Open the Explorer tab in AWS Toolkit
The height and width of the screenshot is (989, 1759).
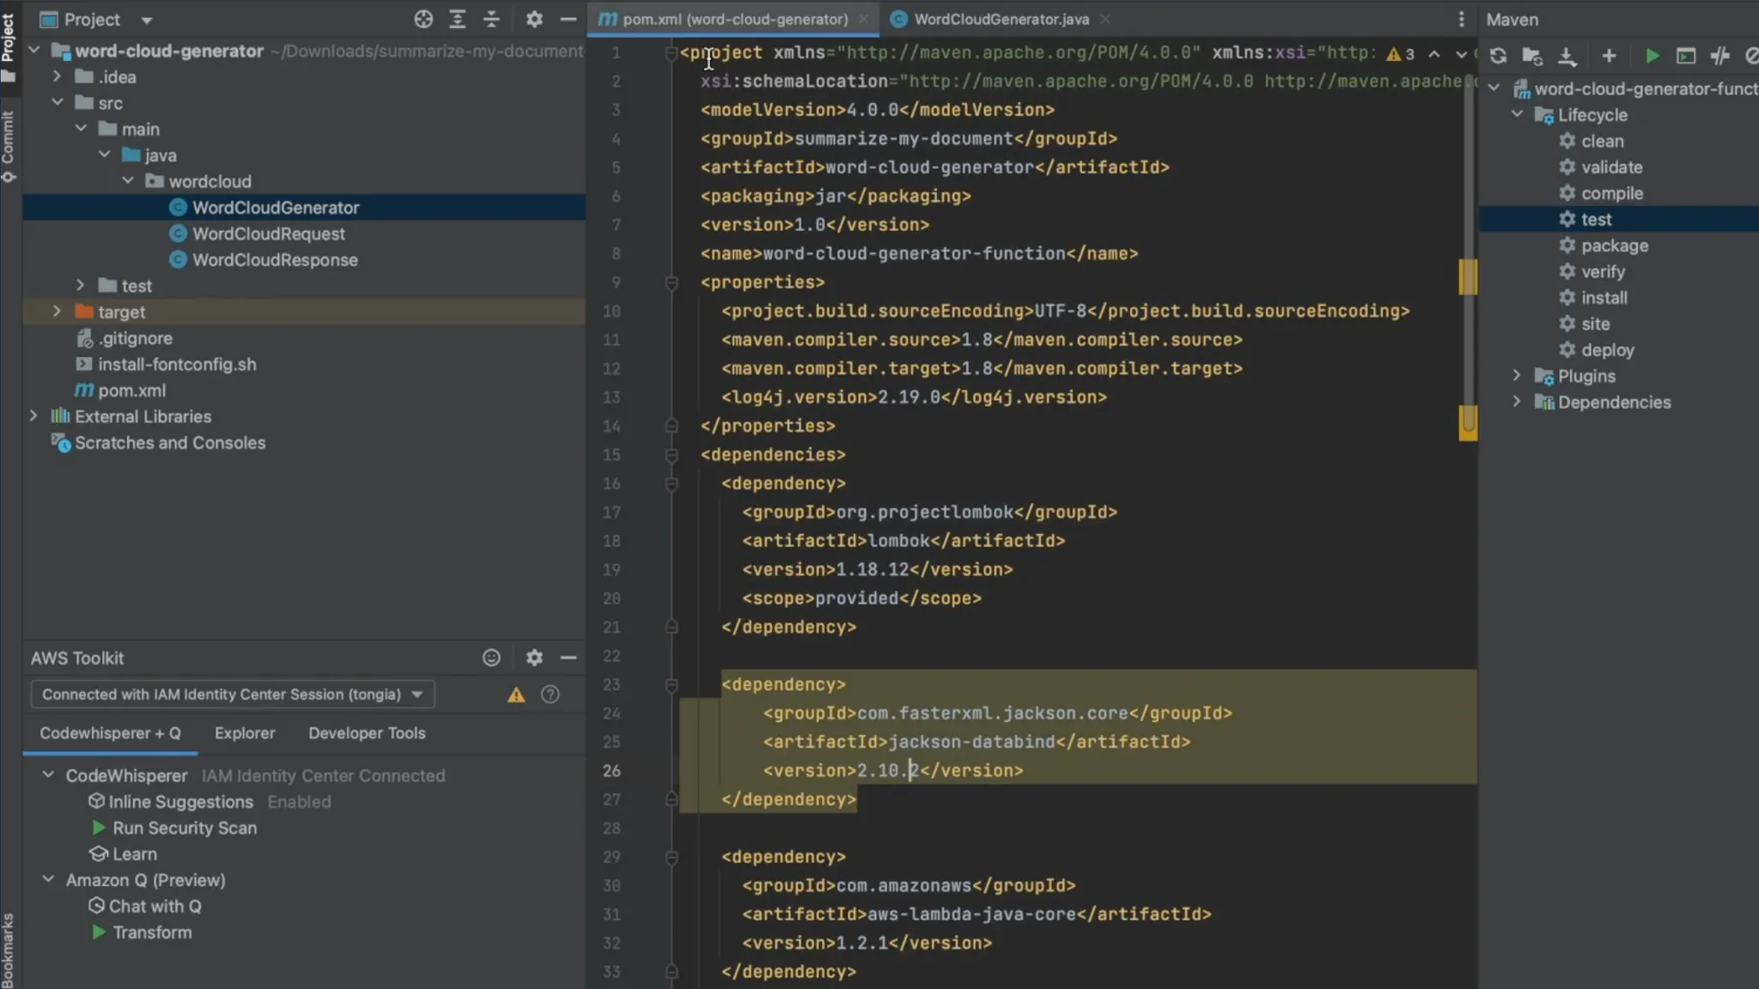pyautogui.click(x=245, y=733)
